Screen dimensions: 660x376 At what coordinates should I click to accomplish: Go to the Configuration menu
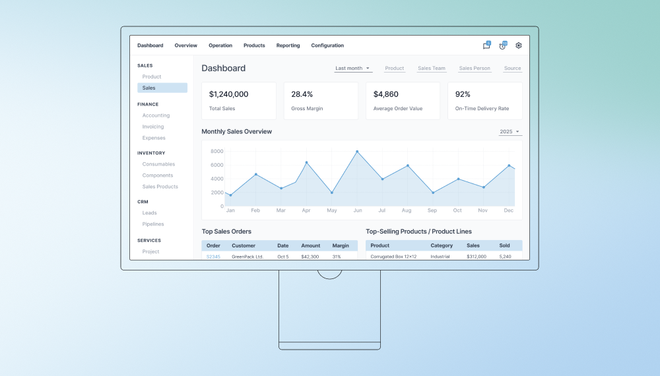(327, 46)
